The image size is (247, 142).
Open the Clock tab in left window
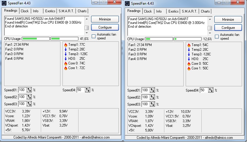coord(25,11)
